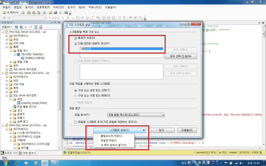Open the 도구(T) menu
Screen dimensions: 266x166
point(71,7)
